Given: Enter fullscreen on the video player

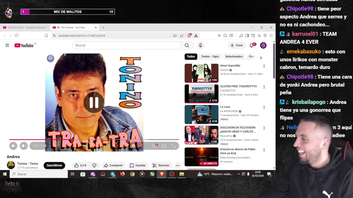Looking at the screenshot, I should (173, 146).
